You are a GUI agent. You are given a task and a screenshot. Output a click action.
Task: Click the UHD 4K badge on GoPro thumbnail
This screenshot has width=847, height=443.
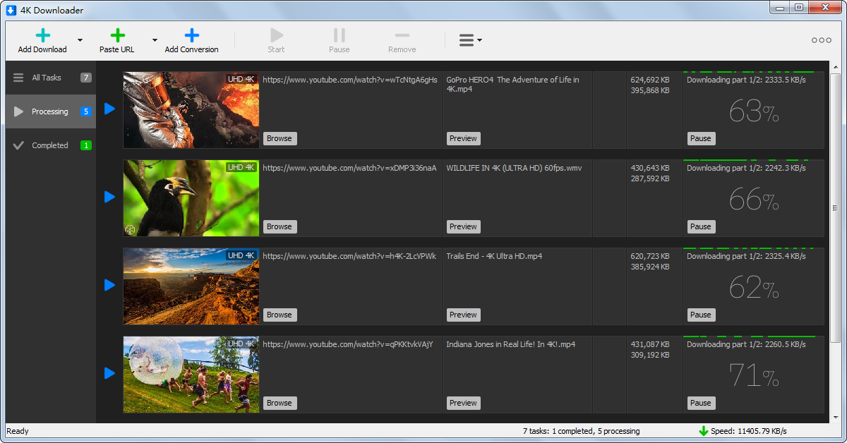pos(241,79)
